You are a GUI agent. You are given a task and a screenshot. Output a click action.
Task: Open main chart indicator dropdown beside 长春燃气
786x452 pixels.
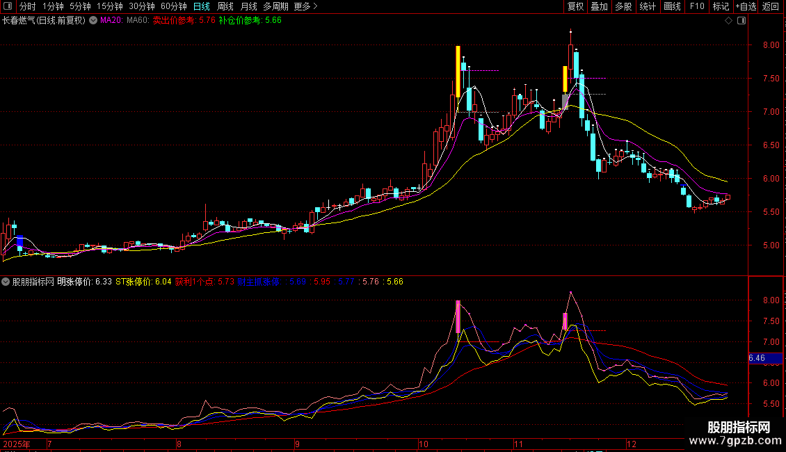pos(93,21)
